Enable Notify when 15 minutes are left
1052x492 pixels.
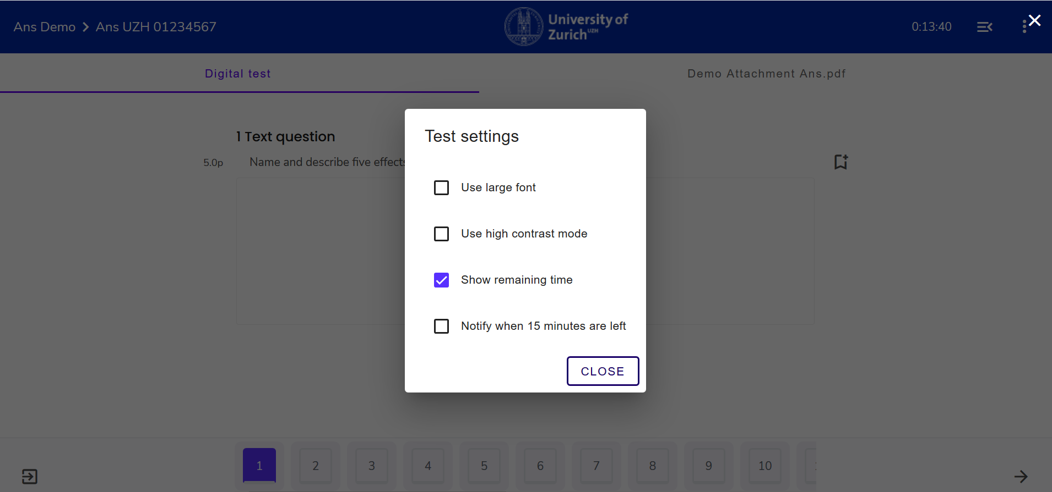[x=441, y=326]
